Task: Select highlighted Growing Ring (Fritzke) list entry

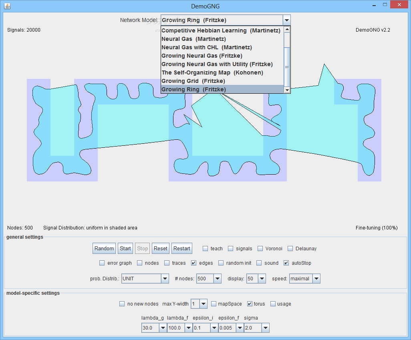Action: point(222,89)
